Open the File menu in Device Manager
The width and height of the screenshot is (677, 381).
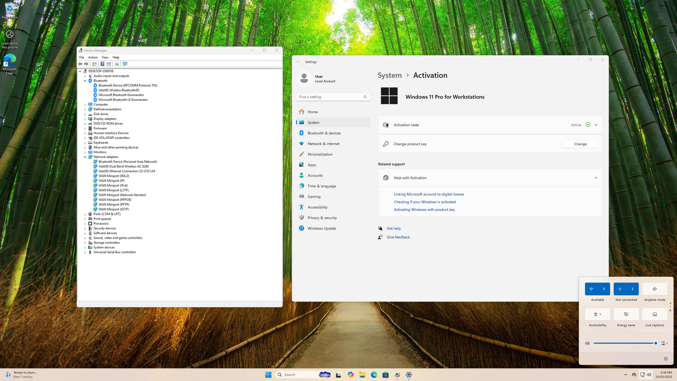click(82, 57)
